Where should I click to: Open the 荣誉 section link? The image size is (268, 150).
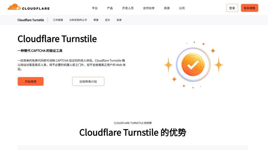96,20
